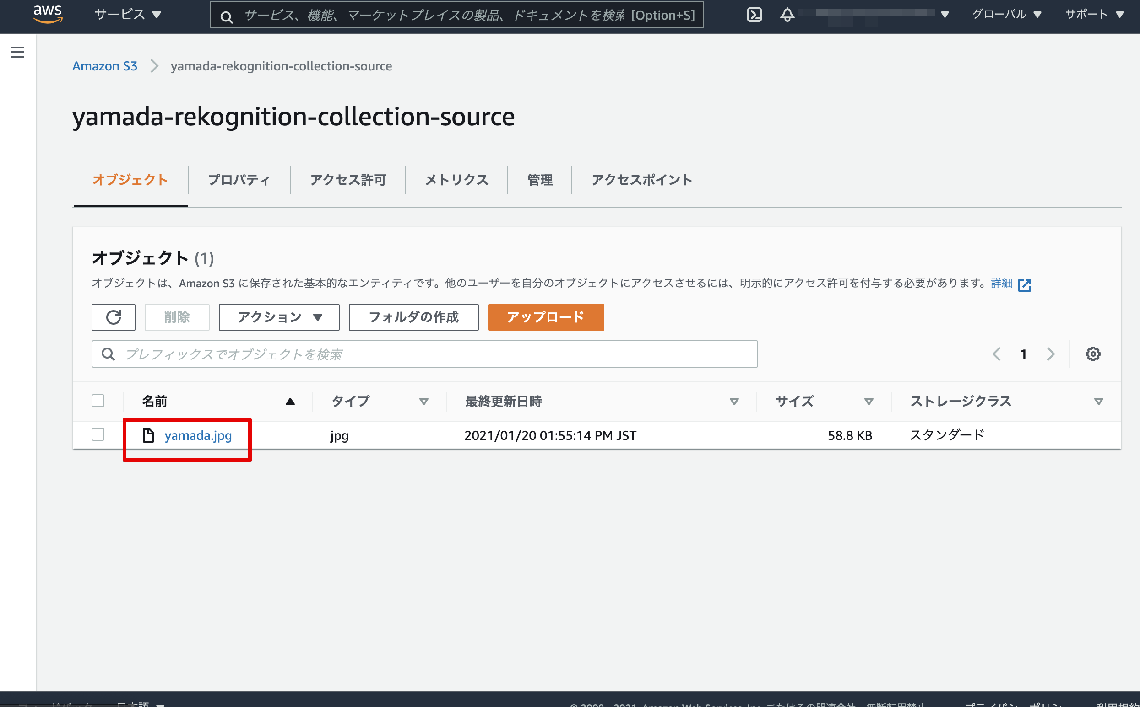Open the CloudShell terminal icon
Screen dimensions: 1140x707
pyautogui.click(x=754, y=15)
